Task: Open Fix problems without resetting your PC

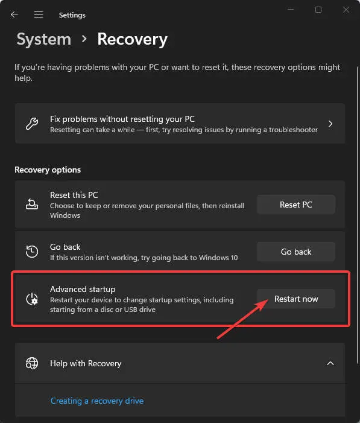Action: click(x=180, y=124)
